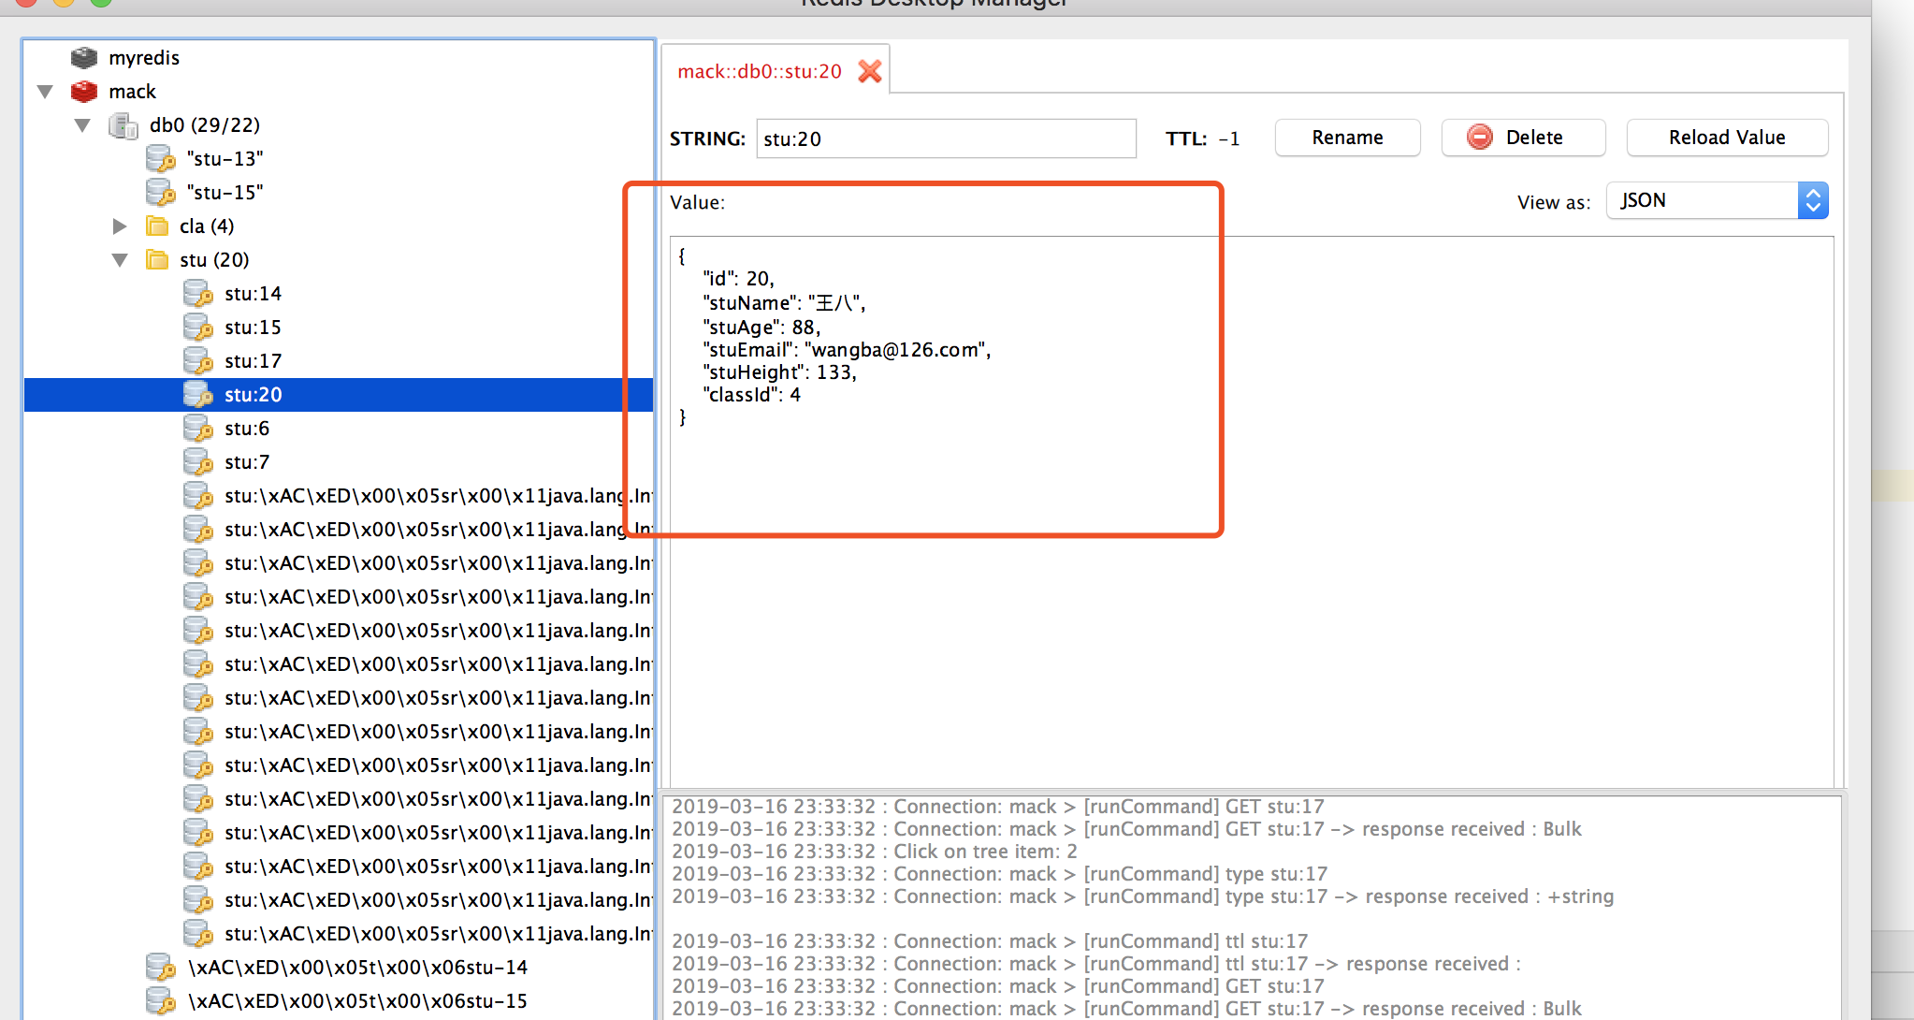Click the stu namespace folder icon
Viewport: 1914px width, 1020px height.
[x=157, y=260]
